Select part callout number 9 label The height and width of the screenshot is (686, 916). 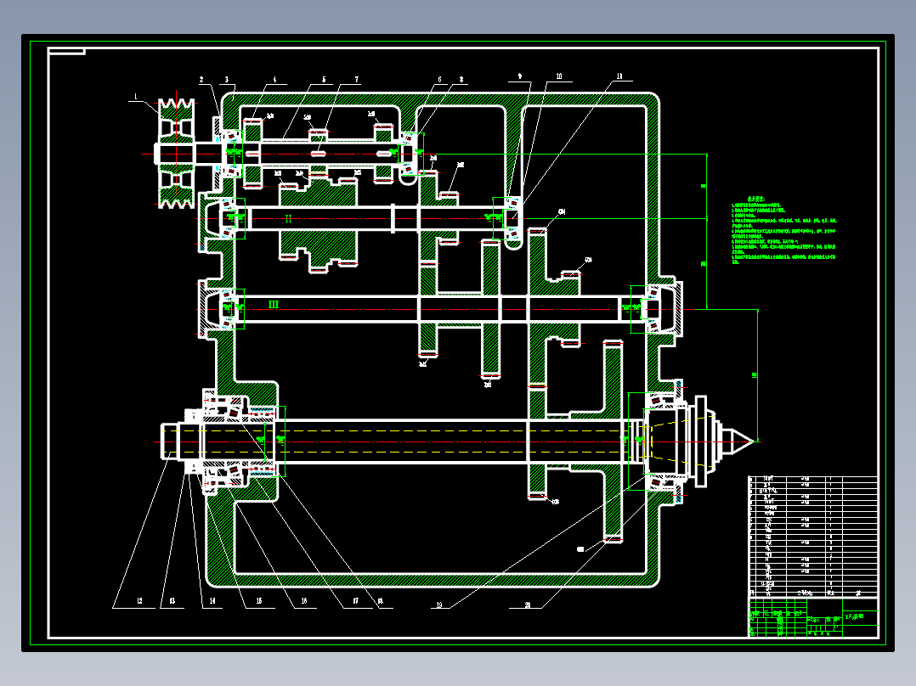(x=519, y=76)
